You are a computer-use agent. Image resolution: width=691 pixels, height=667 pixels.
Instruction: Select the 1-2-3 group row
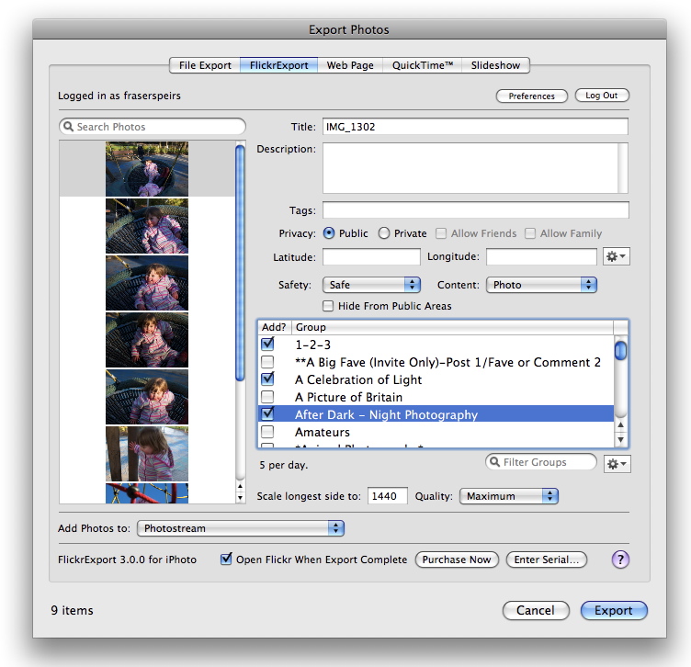click(436, 345)
